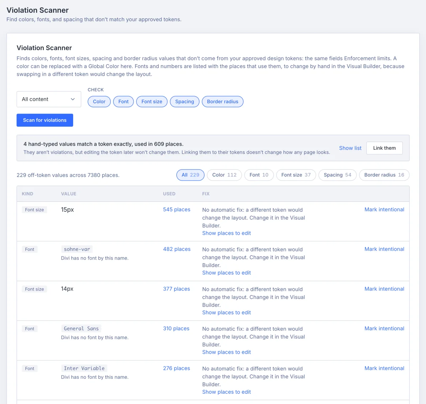The image size is (426, 404).
Task: Open the 482 places link
Action: coord(177,249)
